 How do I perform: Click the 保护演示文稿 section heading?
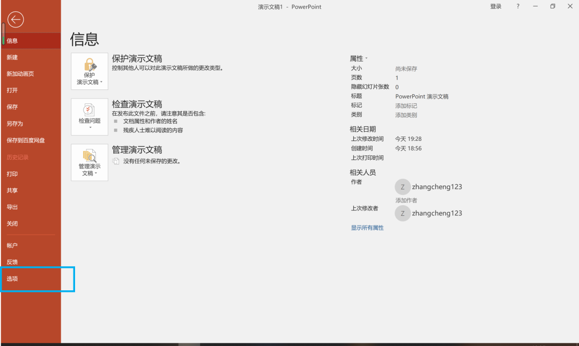137,59
